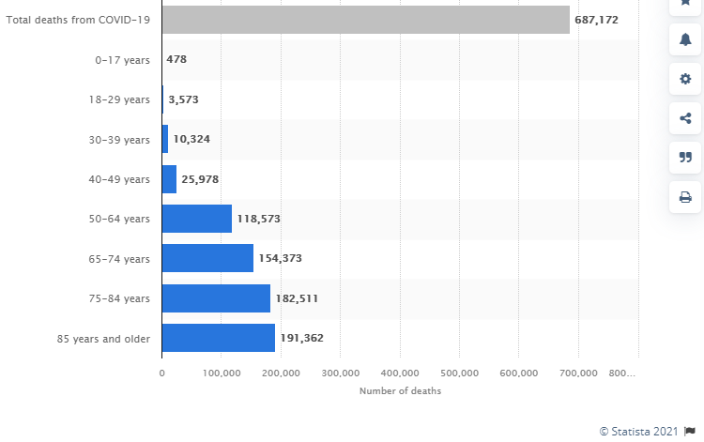
Task: Click the '18–29 years' axis label
Action: [x=119, y=99]
